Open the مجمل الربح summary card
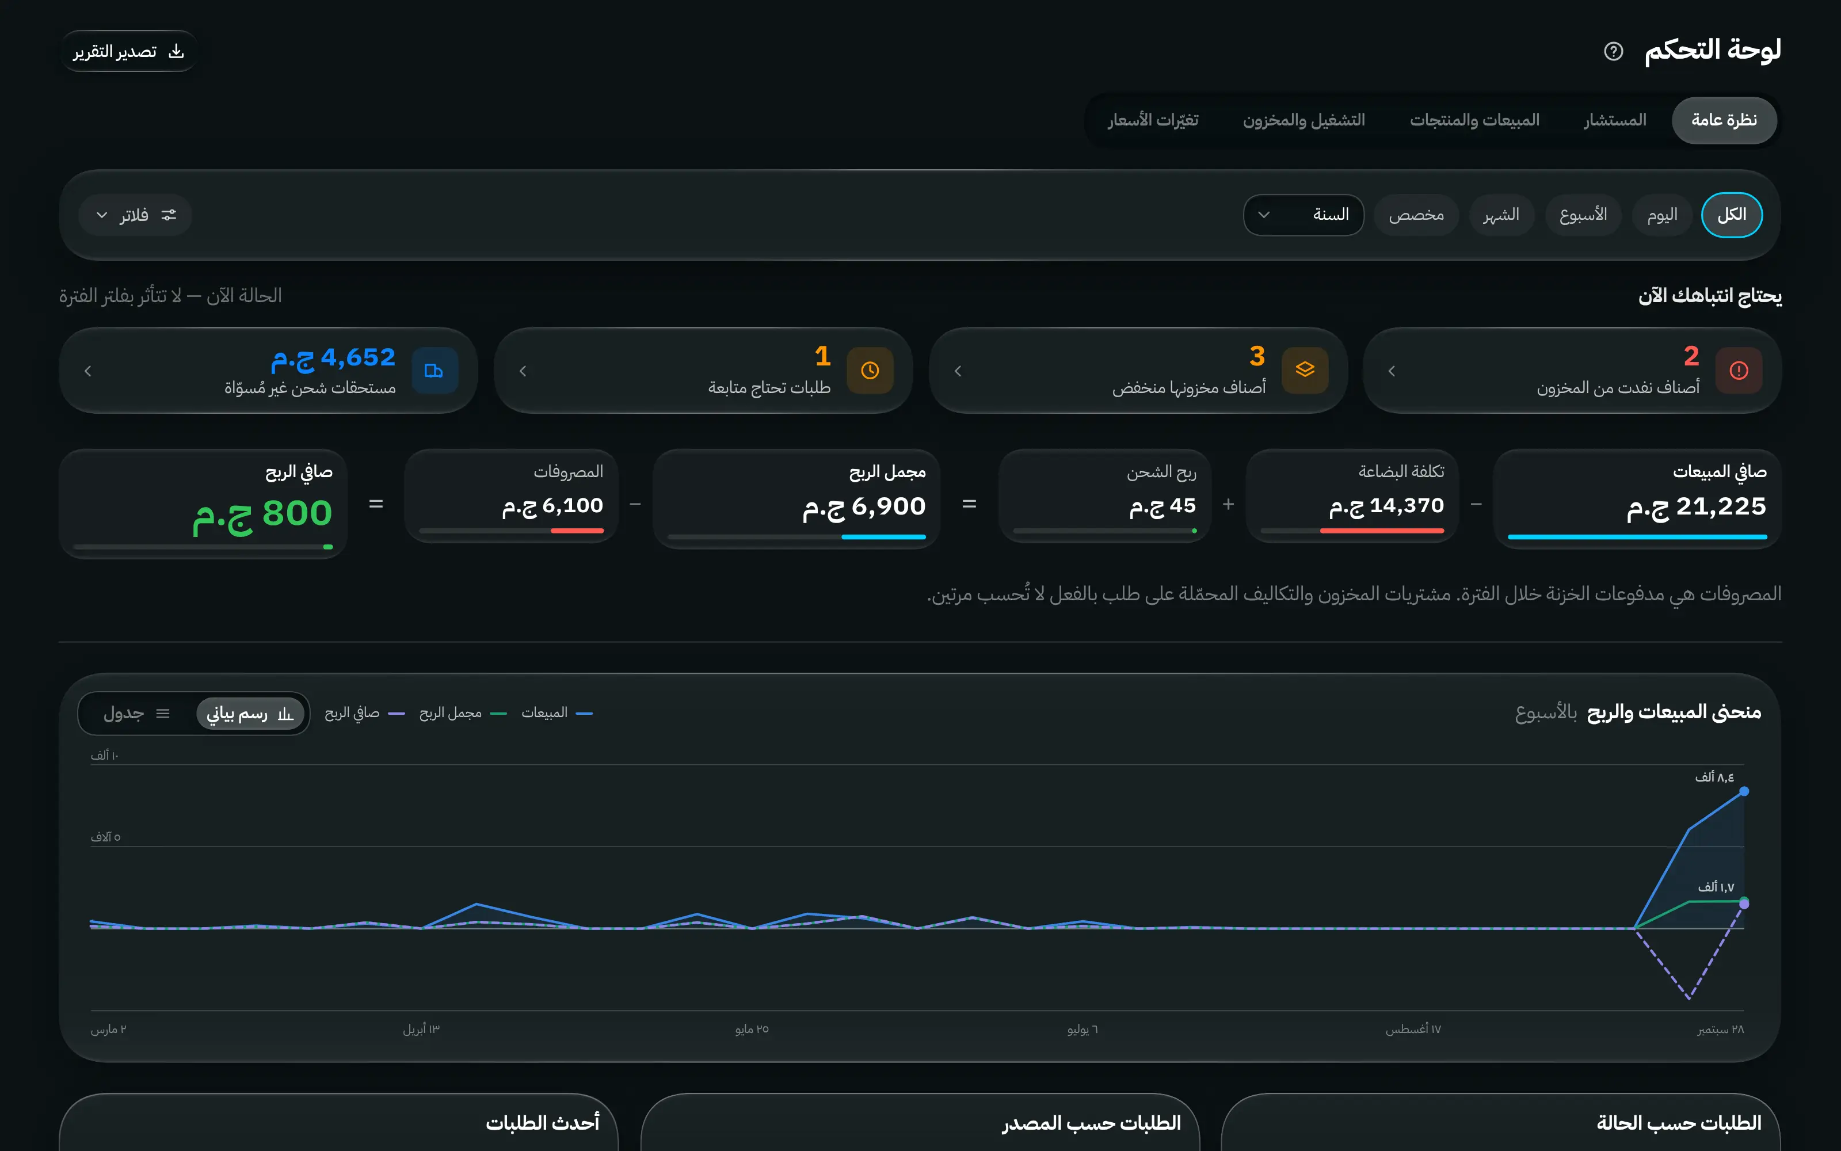 tap(797, 498)
